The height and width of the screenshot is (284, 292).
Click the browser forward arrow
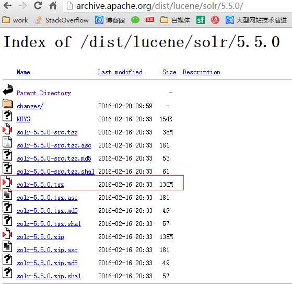tap(22, 6)
